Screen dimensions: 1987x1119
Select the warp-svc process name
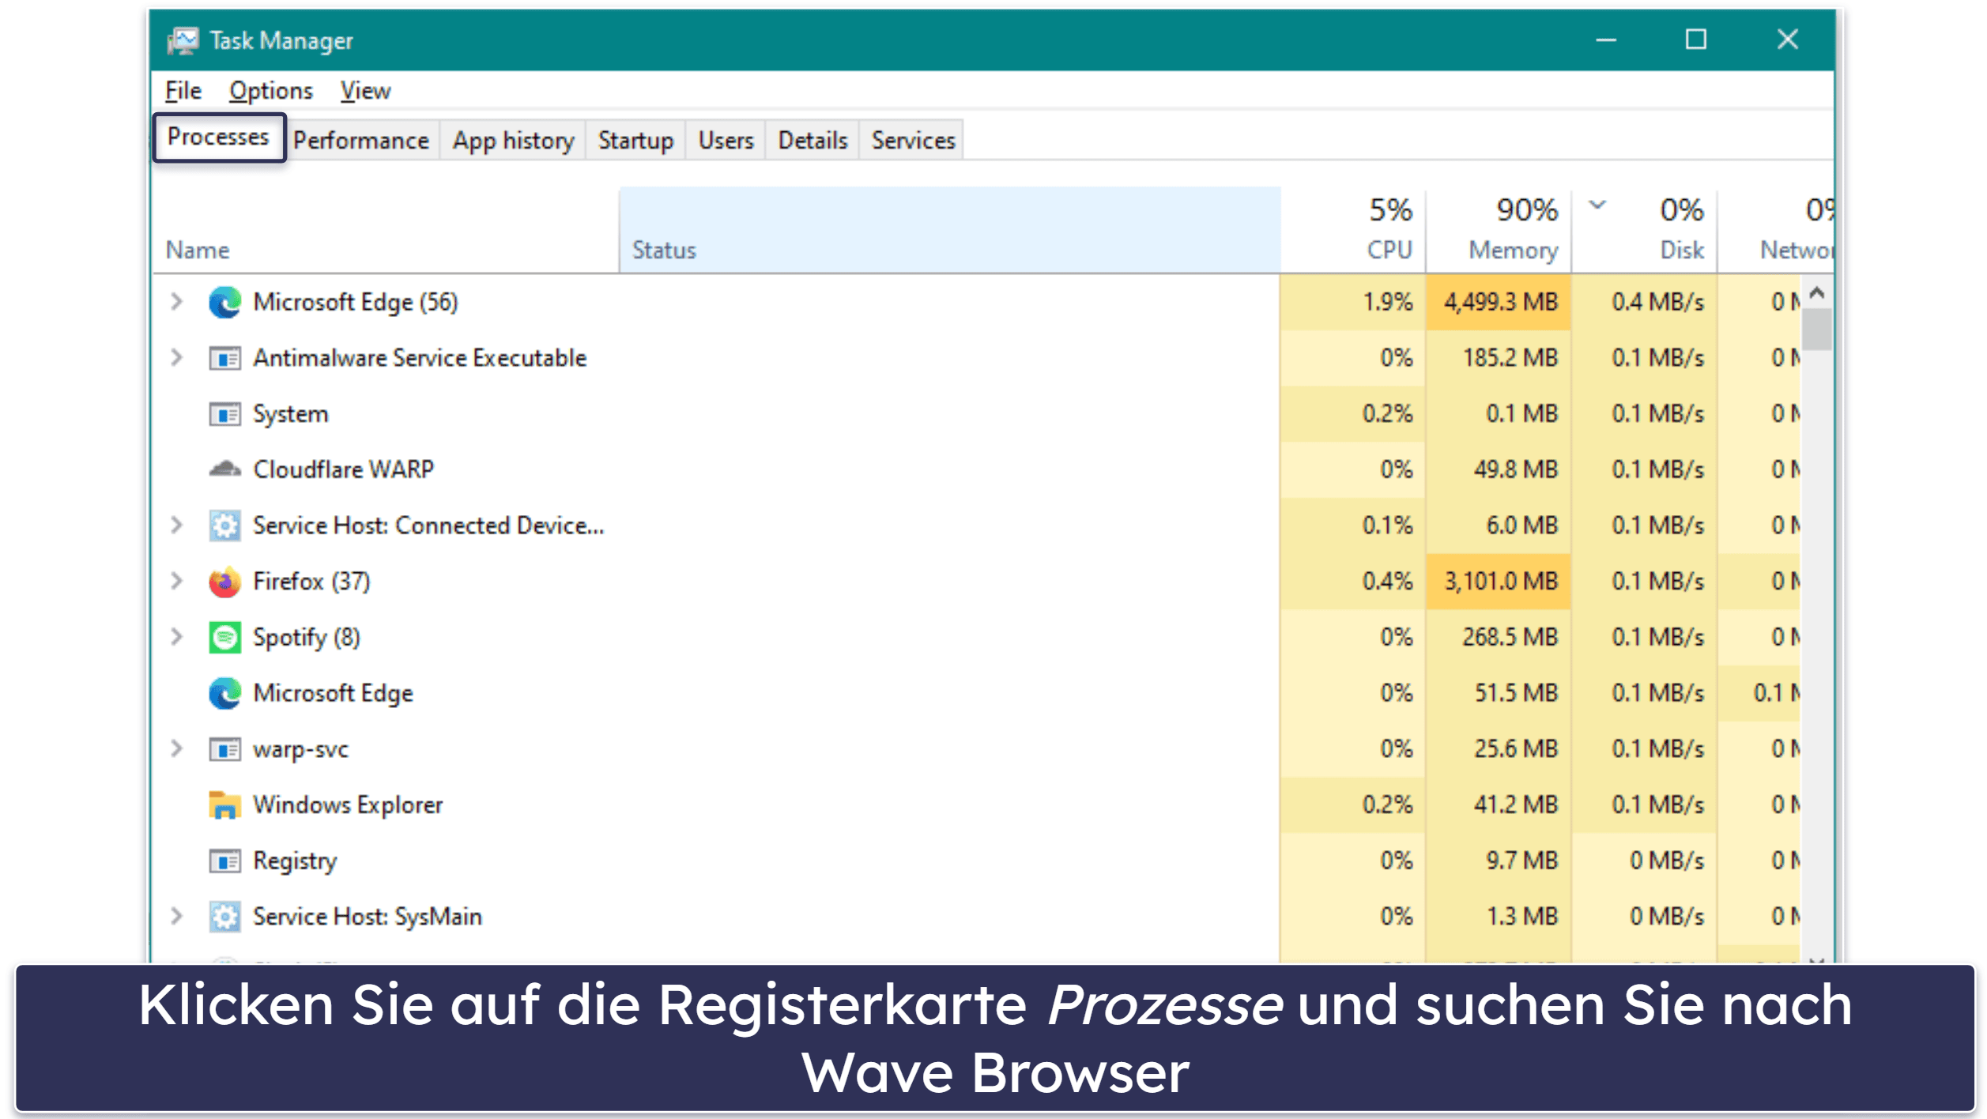click(300, 749)
